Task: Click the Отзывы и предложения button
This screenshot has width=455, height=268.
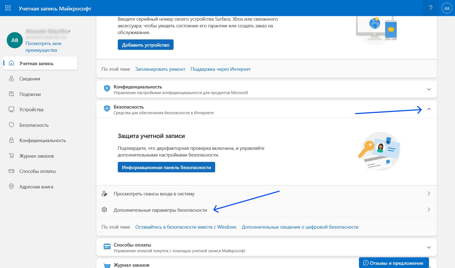Action: coord(394,263)
